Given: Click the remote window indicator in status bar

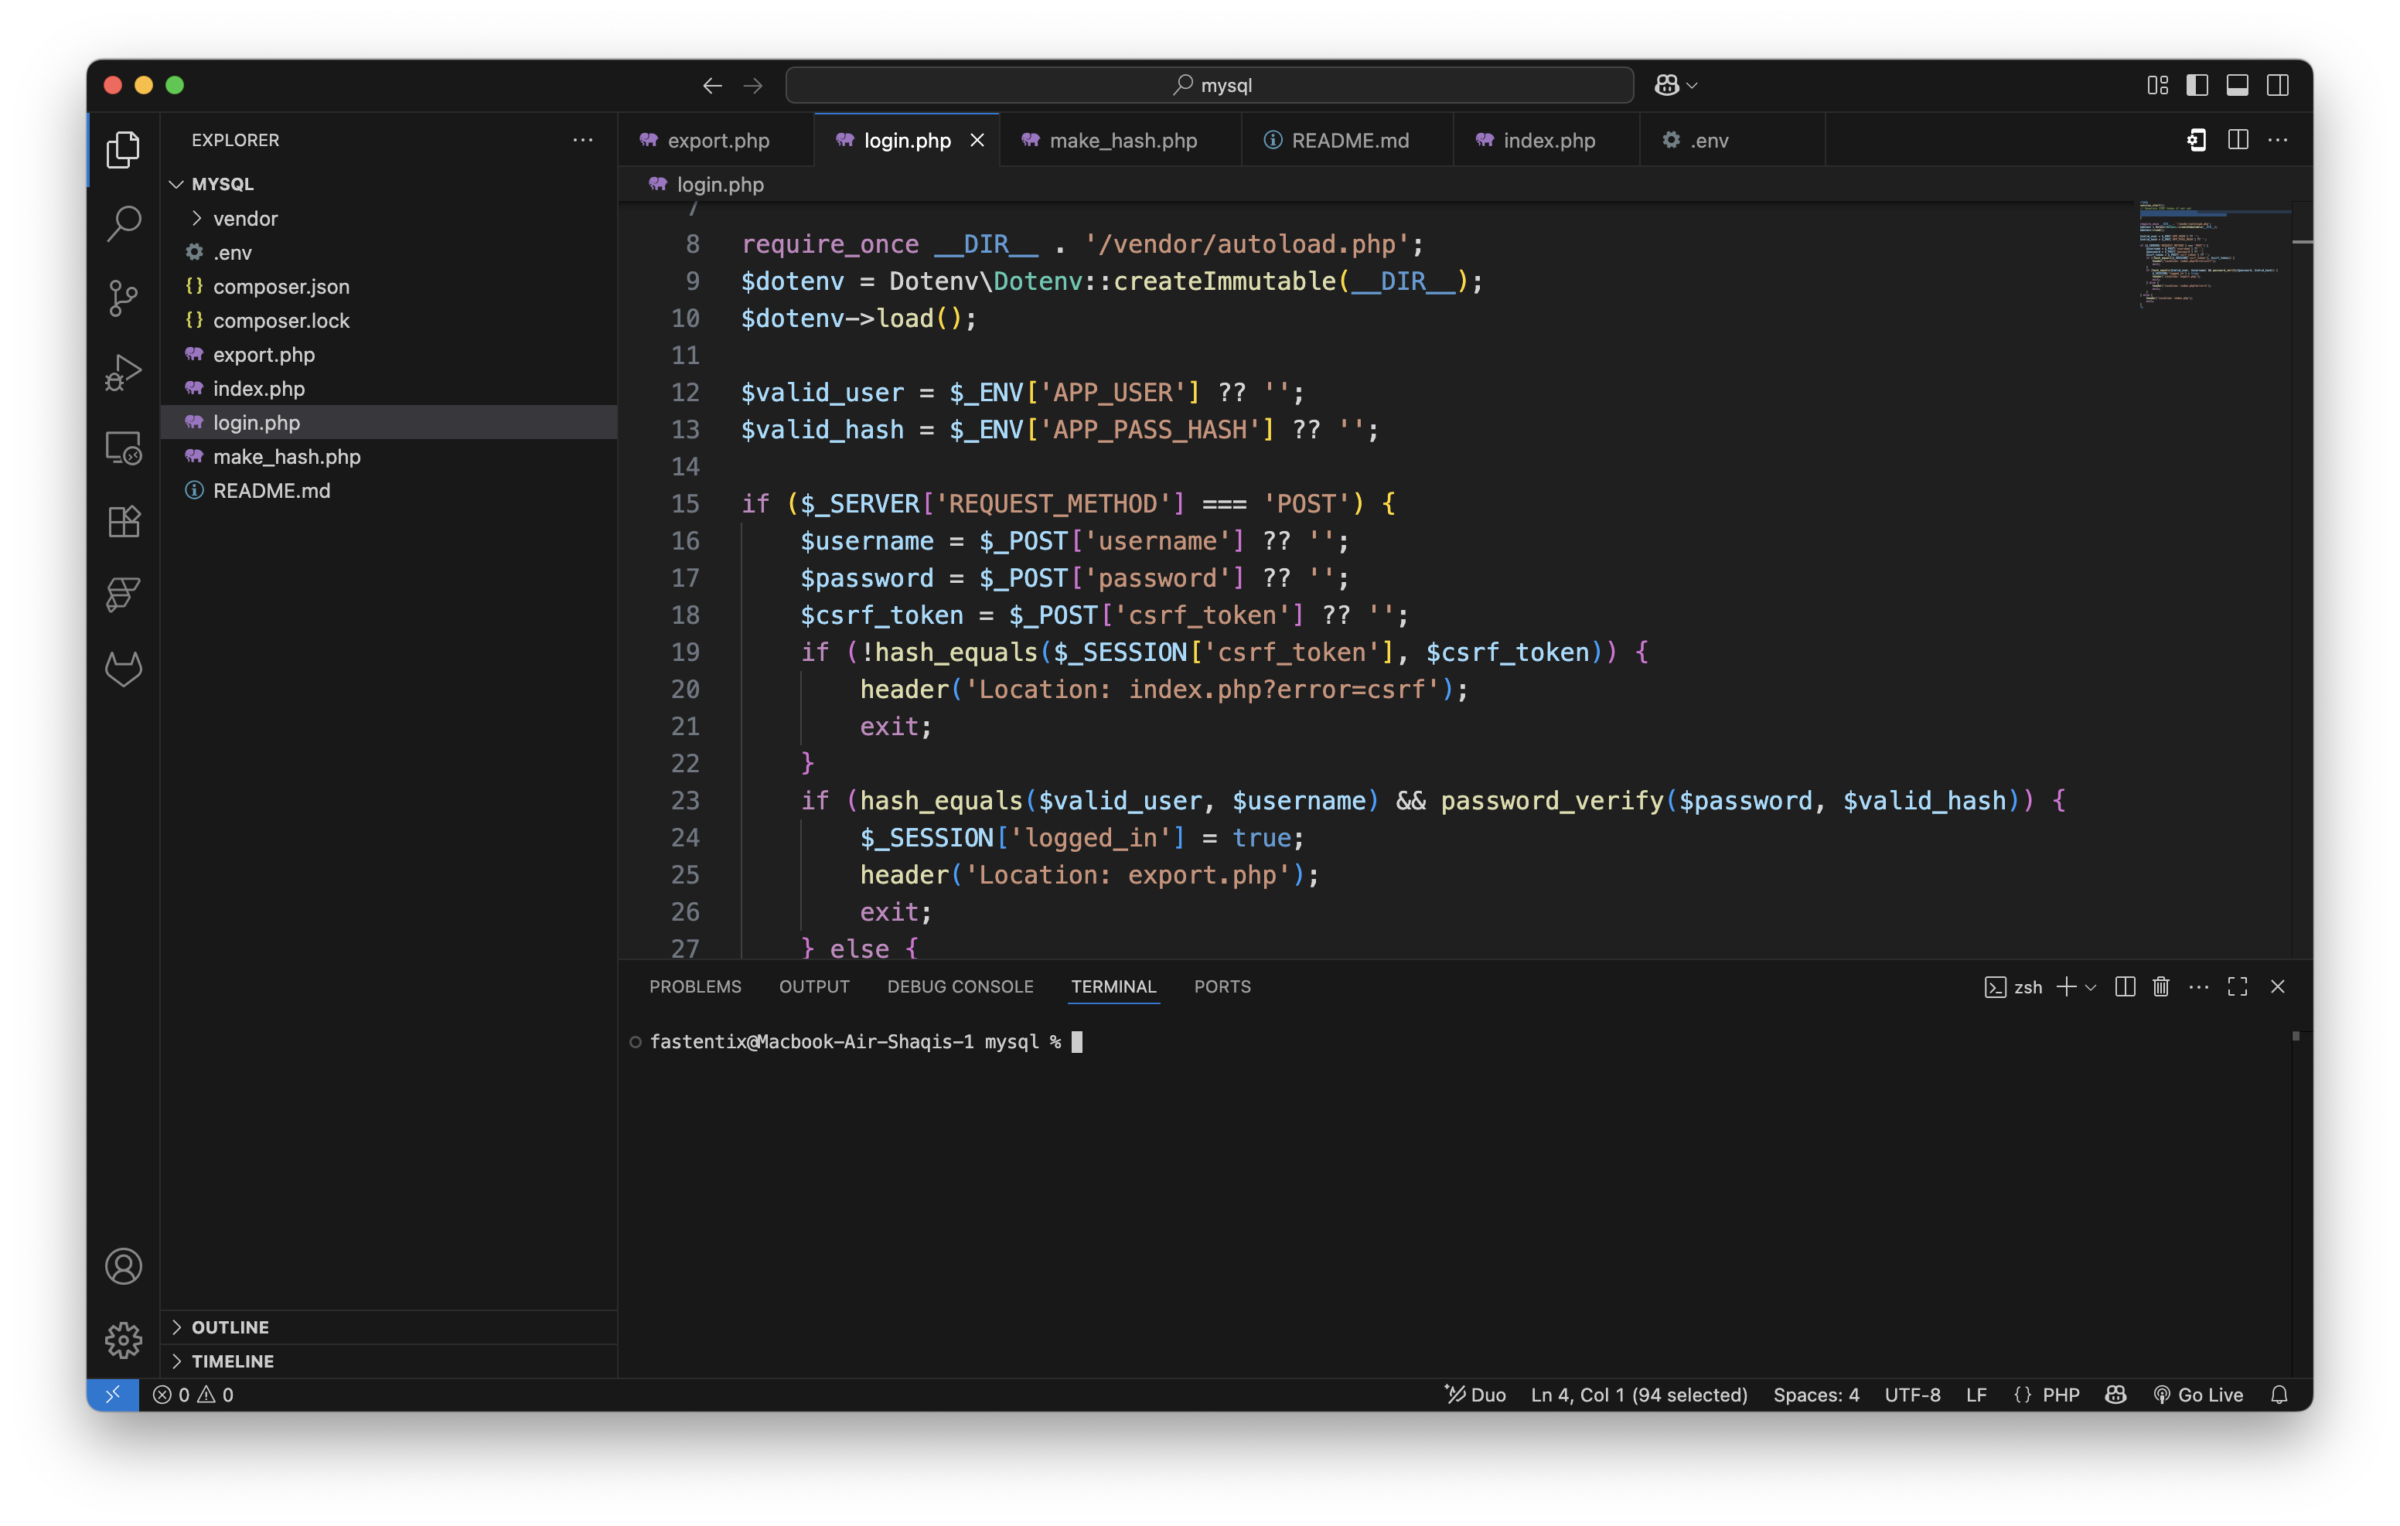Looking at the screenshot, I should click(x=113, y=1395).
